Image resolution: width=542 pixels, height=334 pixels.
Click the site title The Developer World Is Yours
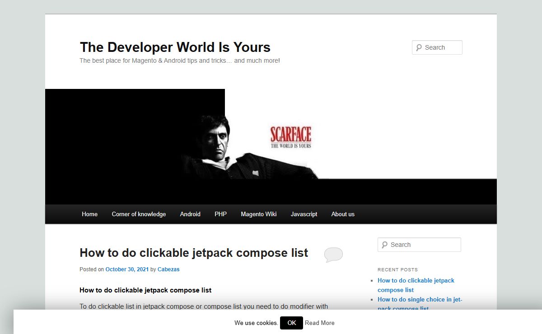(x=175, y=47)
